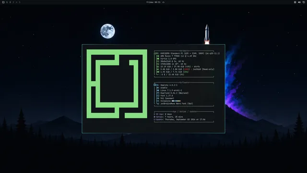
Task: Click the 'Virtio 1.0 GPU' text
Action: (x=168, y=59)
